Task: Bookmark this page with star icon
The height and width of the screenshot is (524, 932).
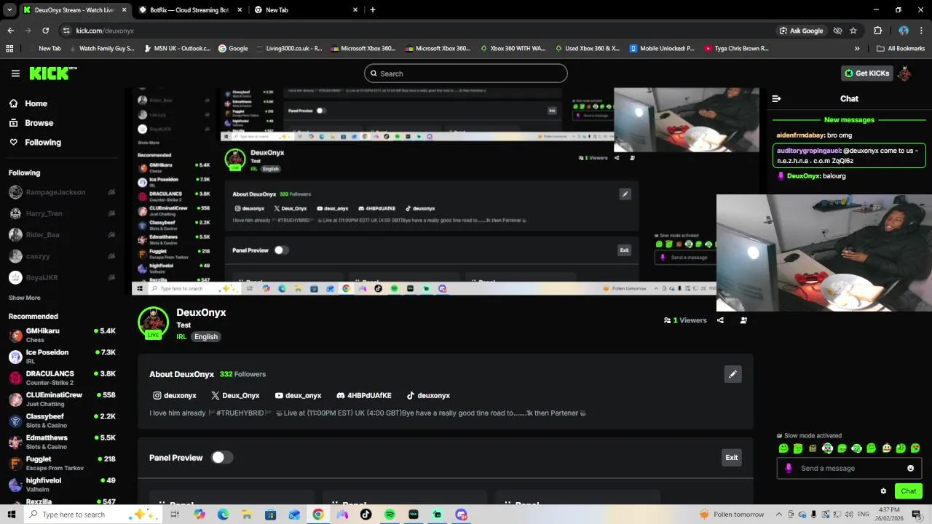Action: [x=853, y=31]
